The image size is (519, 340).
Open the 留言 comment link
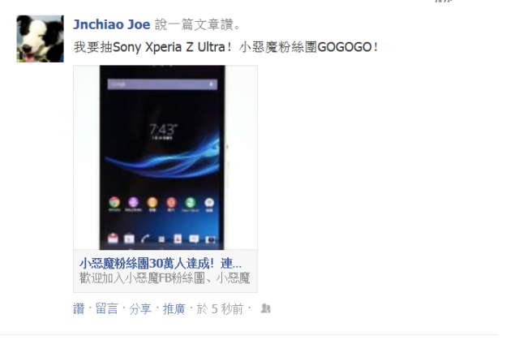click(106, 308)
